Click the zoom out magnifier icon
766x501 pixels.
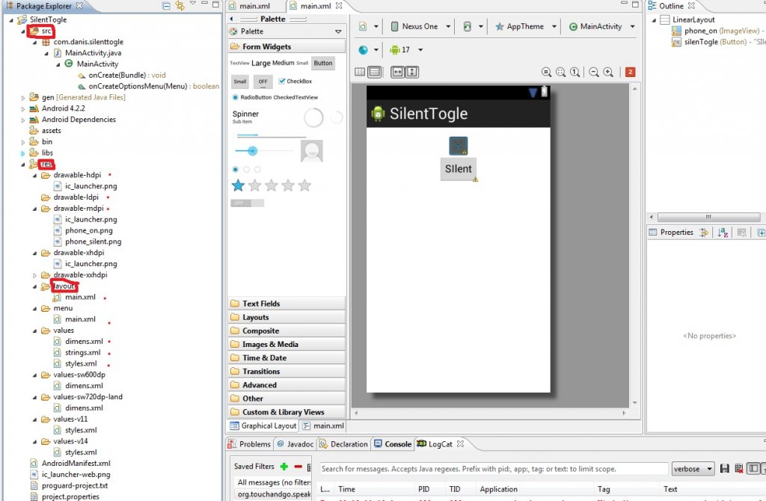click(x=593, y=72)
